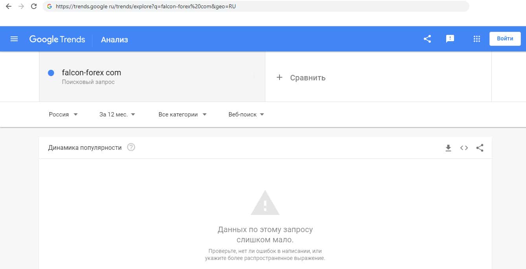Click the Войти sign-in button

(x=505, y=39)
